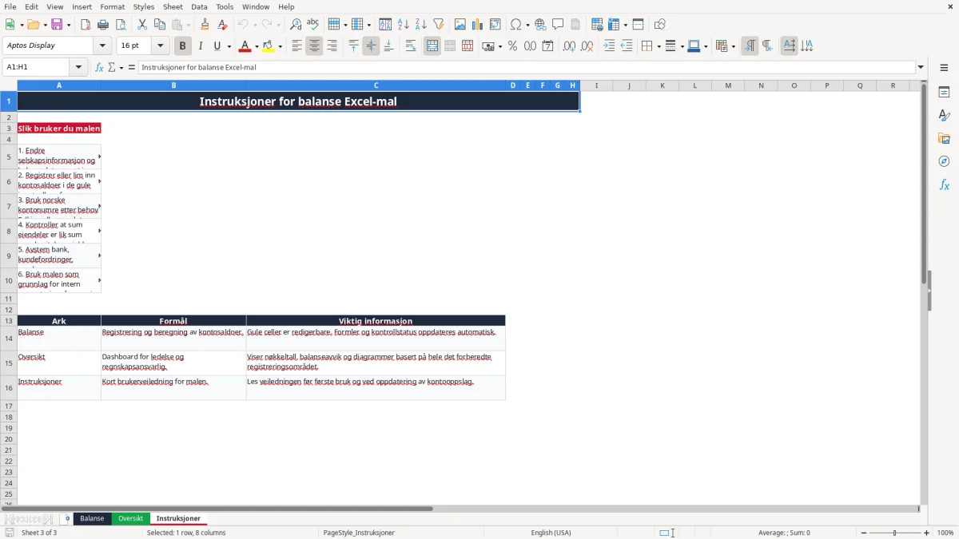Screen dimensions: 959x539
Task: Toggle Underline formatting
Action: coord(217,46)
